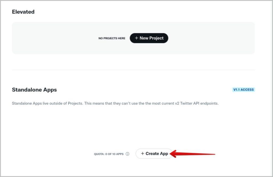
Task: Click the word "Projects" in the description
Action: [75, 104]
